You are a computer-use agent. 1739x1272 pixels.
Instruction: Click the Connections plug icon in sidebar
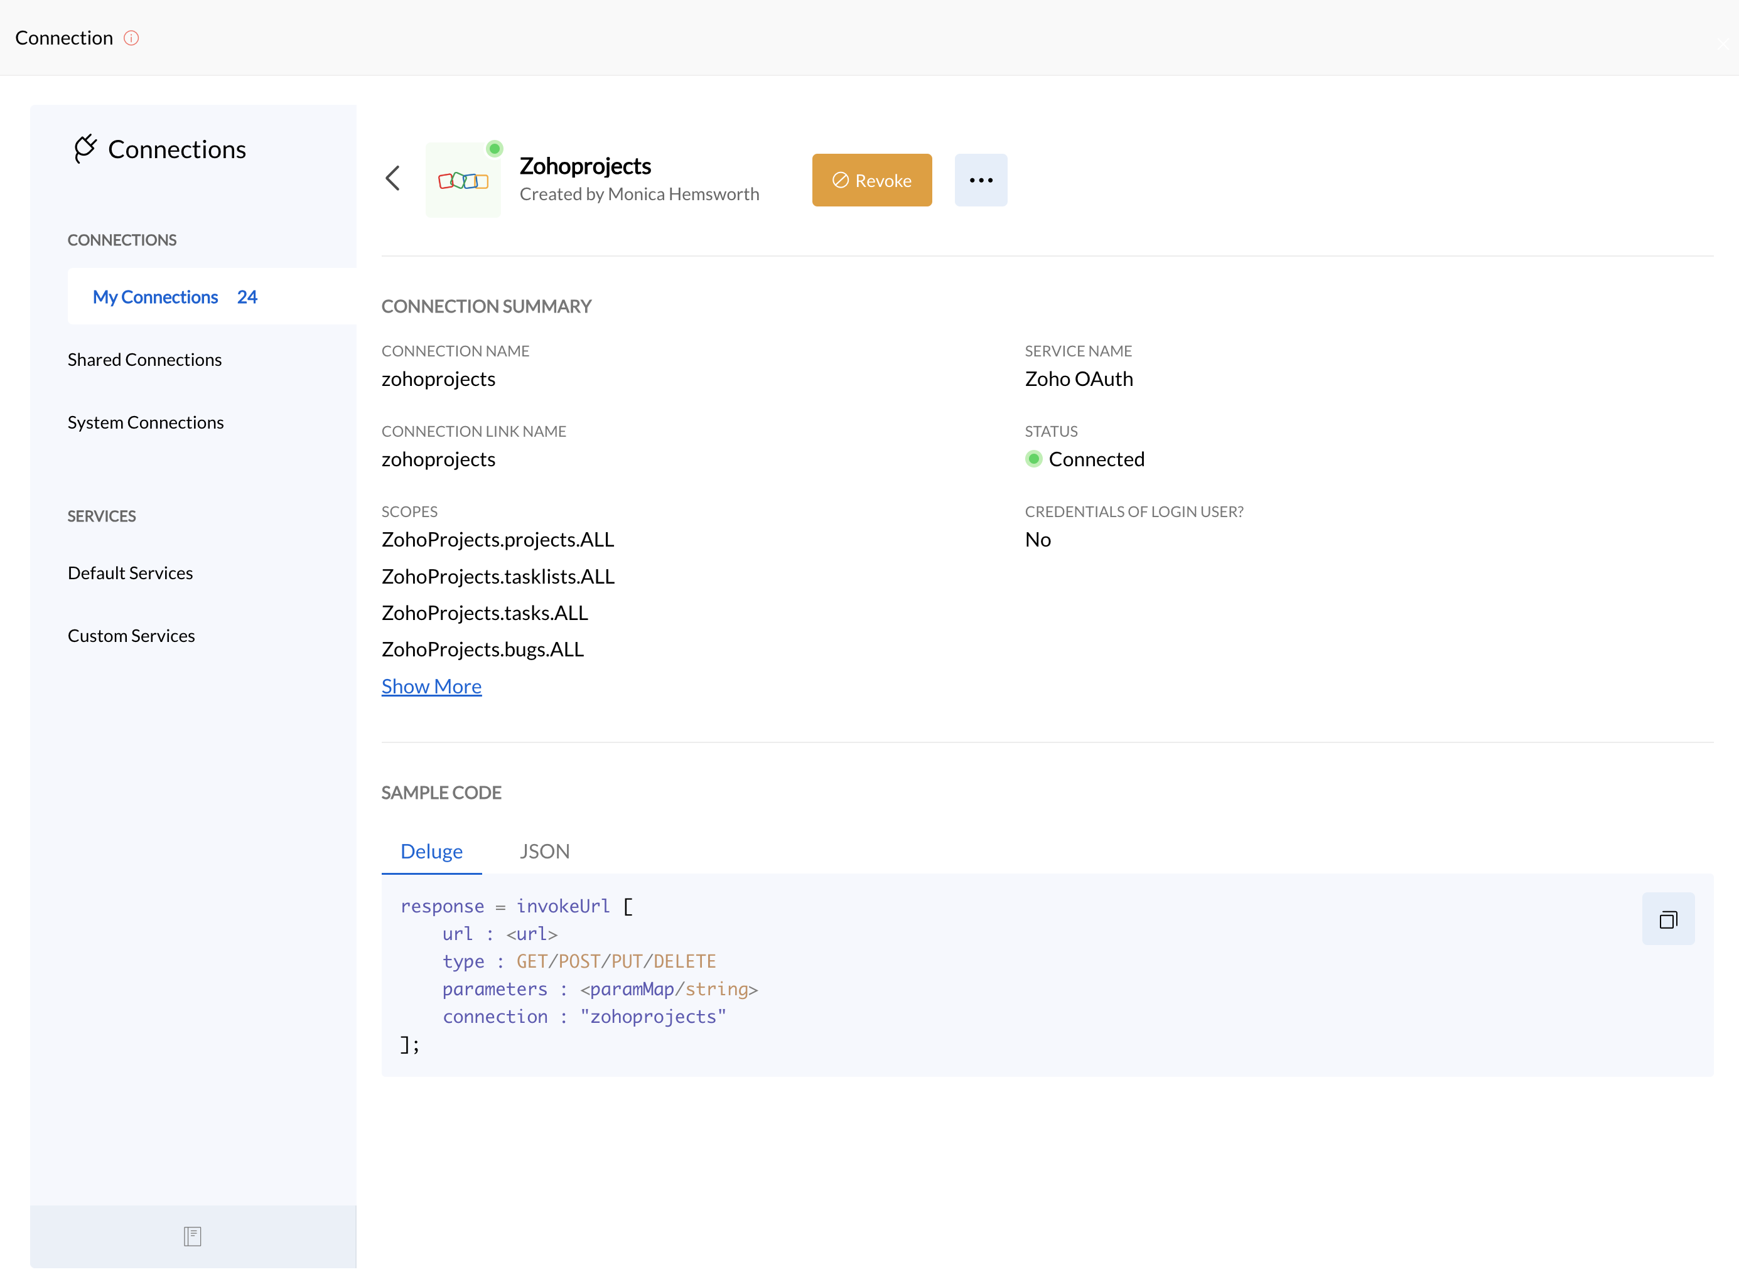tap(85, 149)
